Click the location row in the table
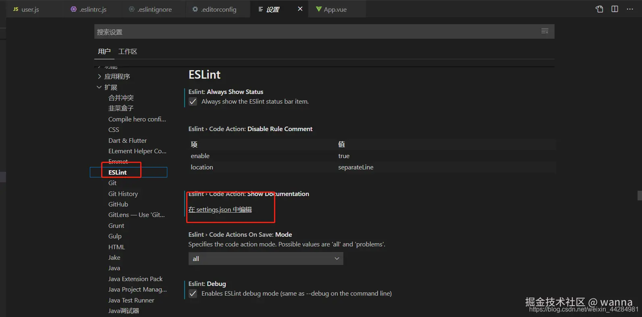 tap(372, 167)
